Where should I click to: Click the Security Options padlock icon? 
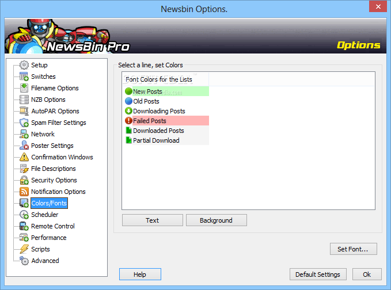click(x=24, y=180)
